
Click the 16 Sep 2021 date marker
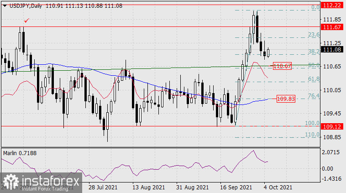[235, 188]
